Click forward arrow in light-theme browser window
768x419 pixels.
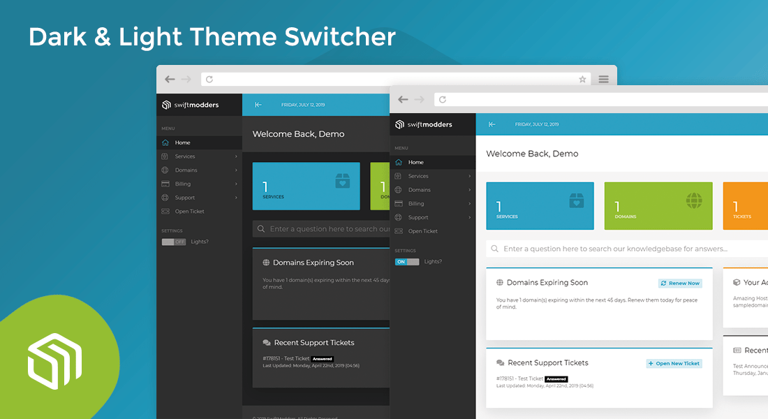click(x=420, y=99)
